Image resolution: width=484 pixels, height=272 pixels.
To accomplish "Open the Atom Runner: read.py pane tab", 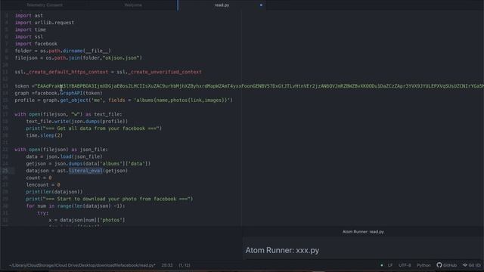I will coord(363,232).
